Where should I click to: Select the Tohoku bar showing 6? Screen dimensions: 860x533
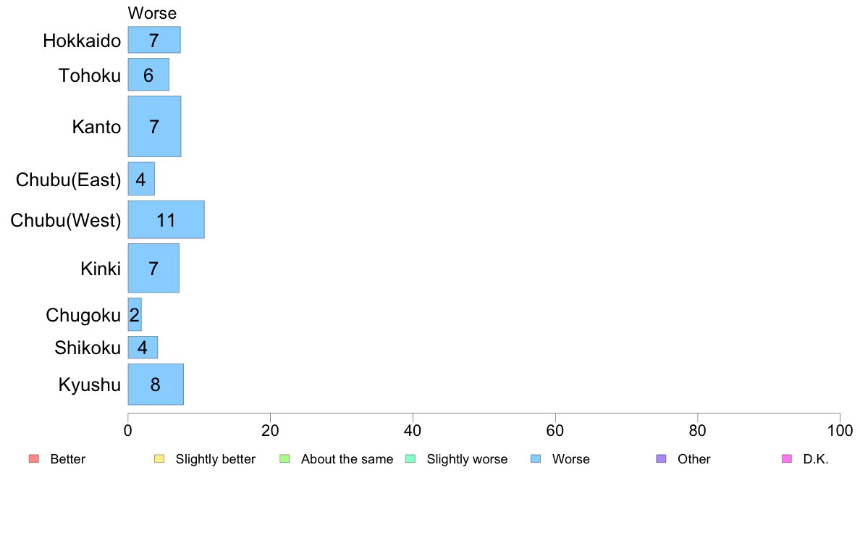(x=148, y=75)
